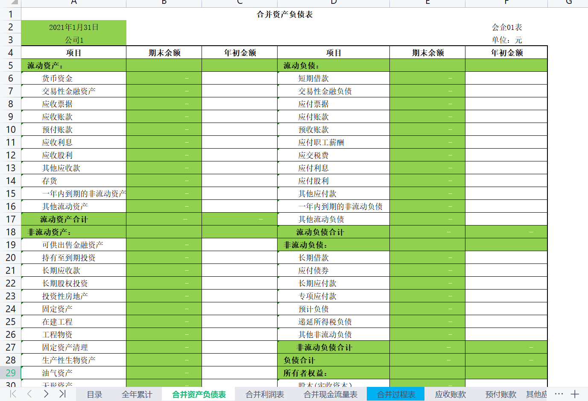The width and height of the screenshot is (588, 401).
Task: Switch to the 合并利润表 sheet tab
Action: click(x=264, y=394)
